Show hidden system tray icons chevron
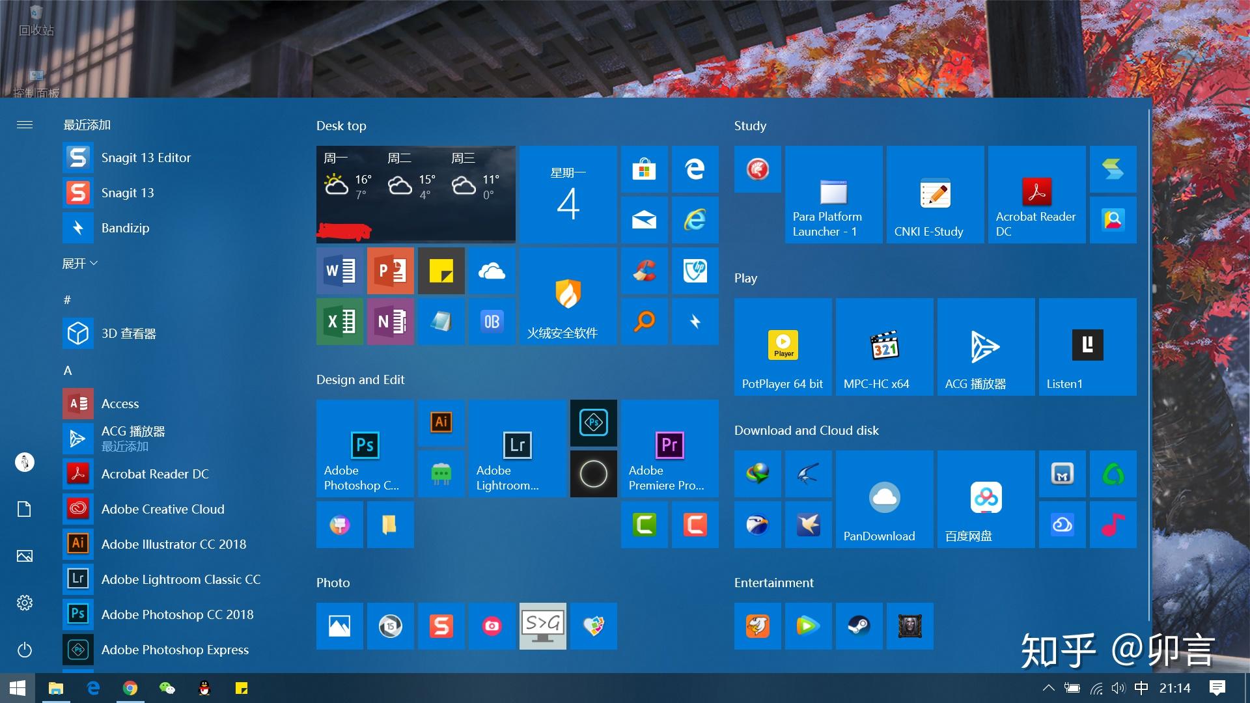 pyautogui.click(x=1048, y=688)
